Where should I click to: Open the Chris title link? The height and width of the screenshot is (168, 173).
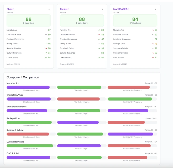pyautogui.click(x=9, y=9)
